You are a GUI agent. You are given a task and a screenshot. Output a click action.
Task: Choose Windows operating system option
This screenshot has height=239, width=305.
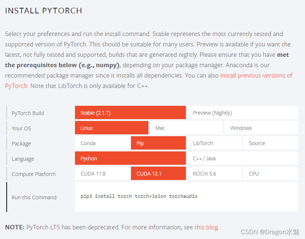click(261, 128)
